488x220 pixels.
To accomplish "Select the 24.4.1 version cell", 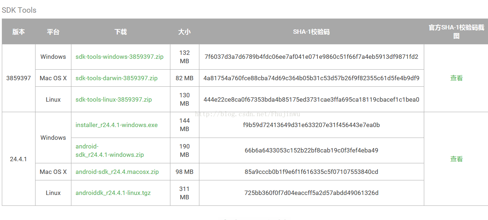I will click(18, 159).
